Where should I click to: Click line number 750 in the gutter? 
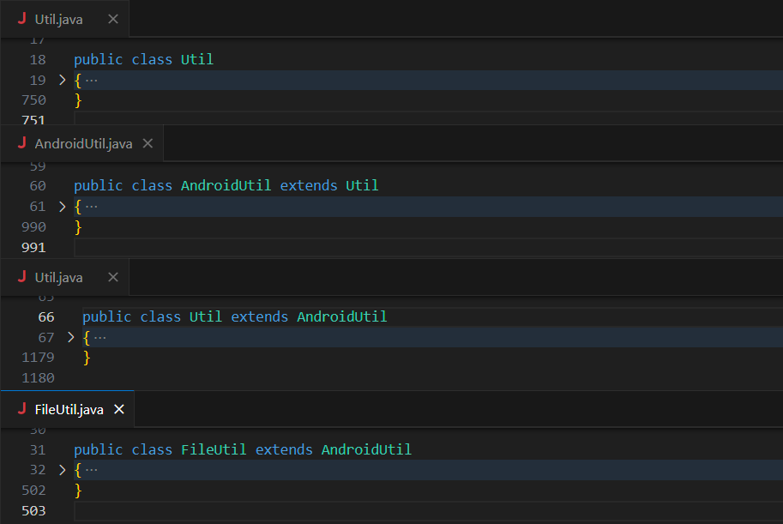33,100
